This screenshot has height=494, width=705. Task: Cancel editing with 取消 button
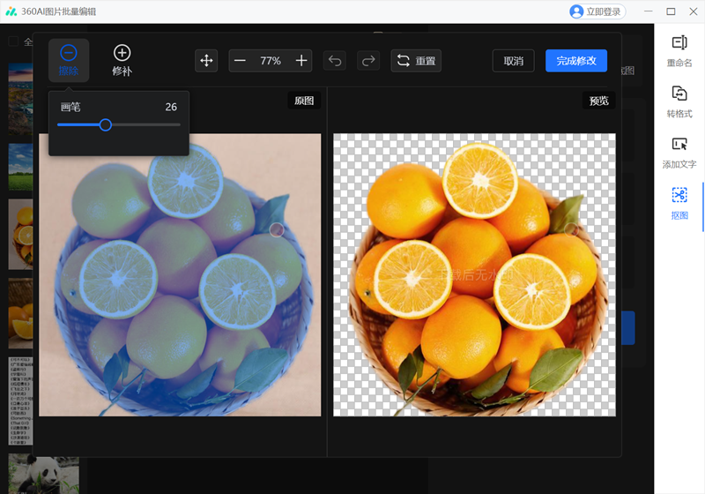[x=513, y=61]
